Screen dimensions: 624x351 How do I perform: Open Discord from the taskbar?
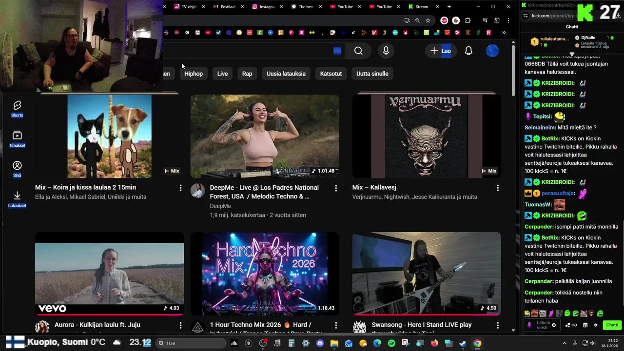click(320, 343)
